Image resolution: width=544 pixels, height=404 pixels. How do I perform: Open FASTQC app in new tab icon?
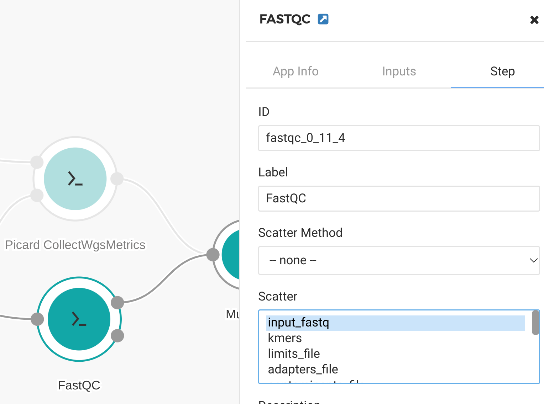(323, 19)
